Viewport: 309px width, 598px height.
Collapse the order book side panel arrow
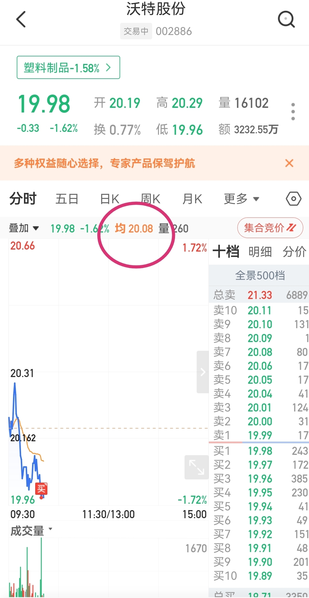[203, 372]
